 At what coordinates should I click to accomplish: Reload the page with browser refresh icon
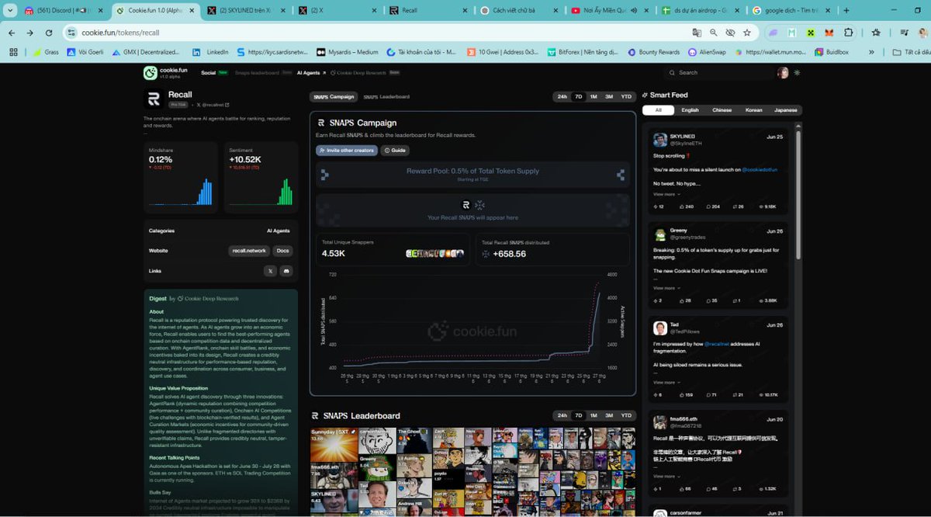[48, 33]
